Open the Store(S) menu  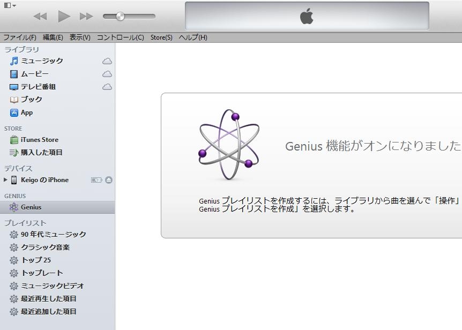[x=161, y=37]
